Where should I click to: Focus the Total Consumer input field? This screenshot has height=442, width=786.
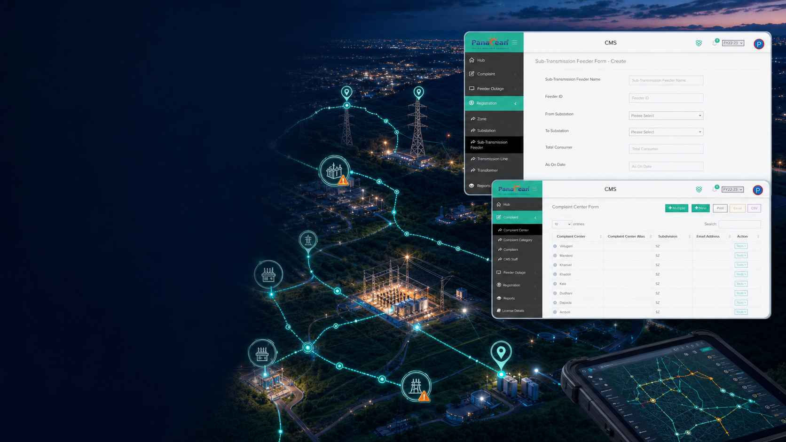point(666,149)
